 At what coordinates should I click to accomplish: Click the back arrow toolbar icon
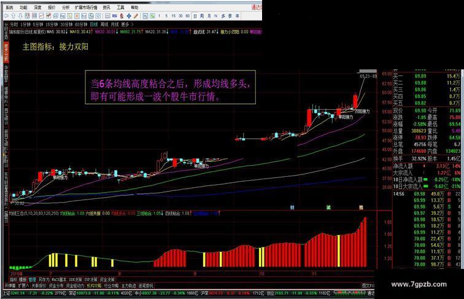click(x=6, y=16)
